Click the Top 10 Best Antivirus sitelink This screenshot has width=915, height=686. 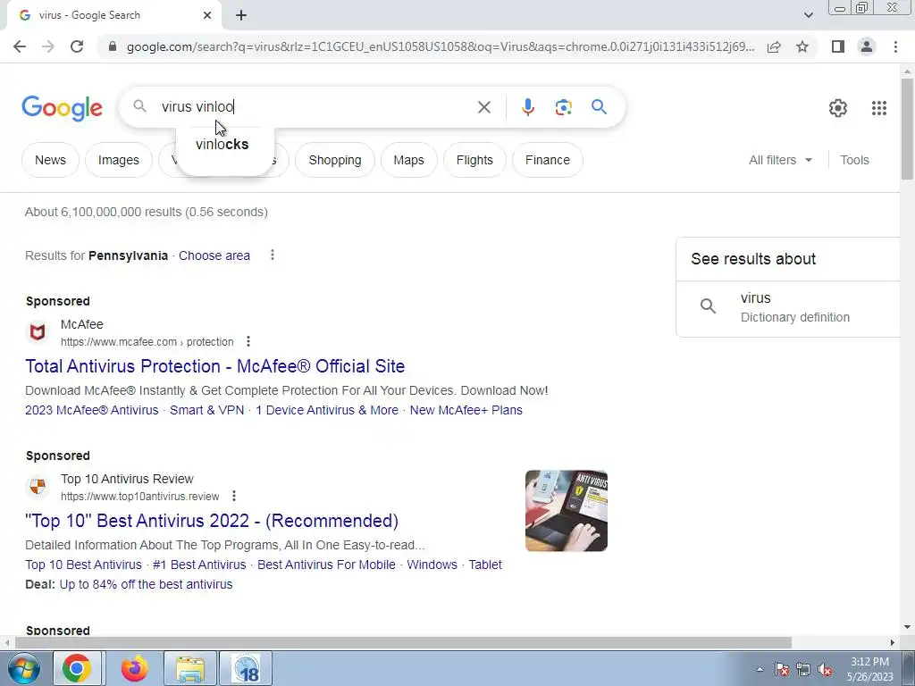pos(83,565)
